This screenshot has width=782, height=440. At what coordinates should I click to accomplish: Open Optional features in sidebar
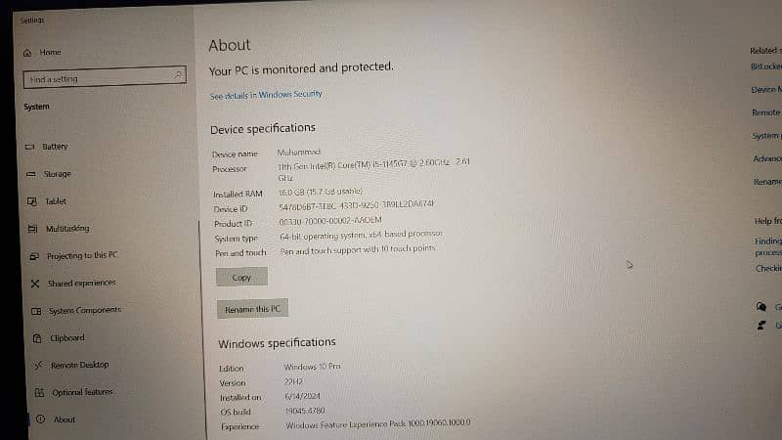point(82,392)
